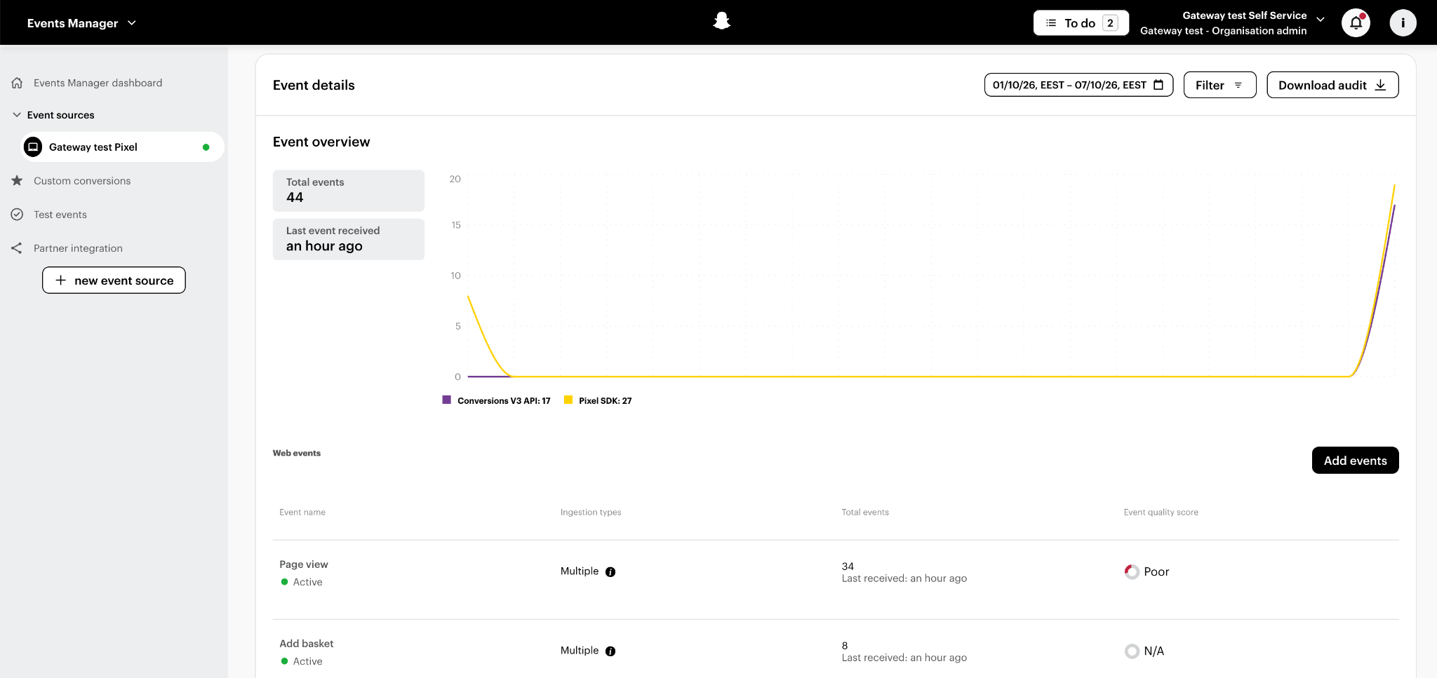
Task: Click Add basket total of 8
Action: click(x=845, y=646)
